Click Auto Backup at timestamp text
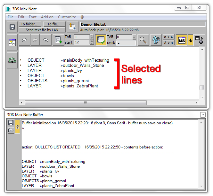Image resolution: width=213 pixels, height=196 pixels. click(109, 30)
